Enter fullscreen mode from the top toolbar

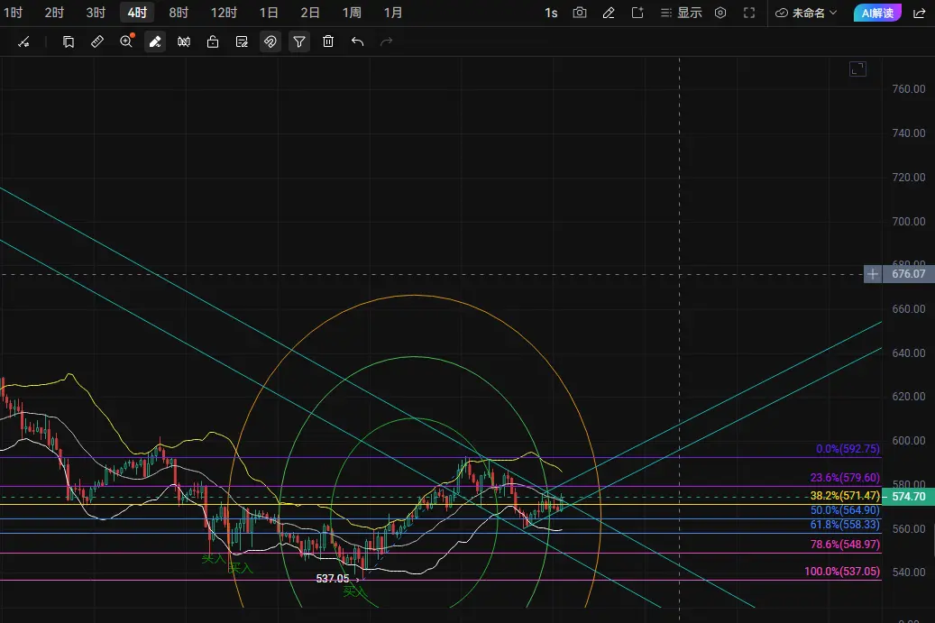click(749, 13)
